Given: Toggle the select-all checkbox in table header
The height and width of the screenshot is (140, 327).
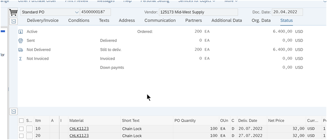Looking at the screenshot, I should click(x=21, y=121).
